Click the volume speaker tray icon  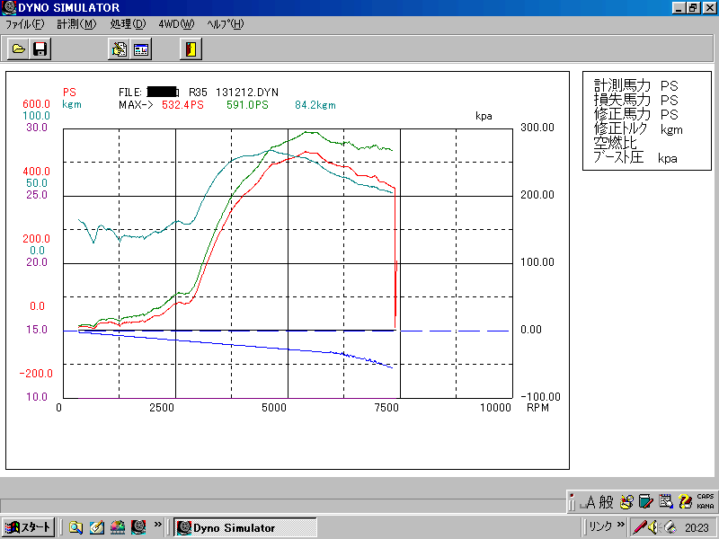(x=652, y=527)
